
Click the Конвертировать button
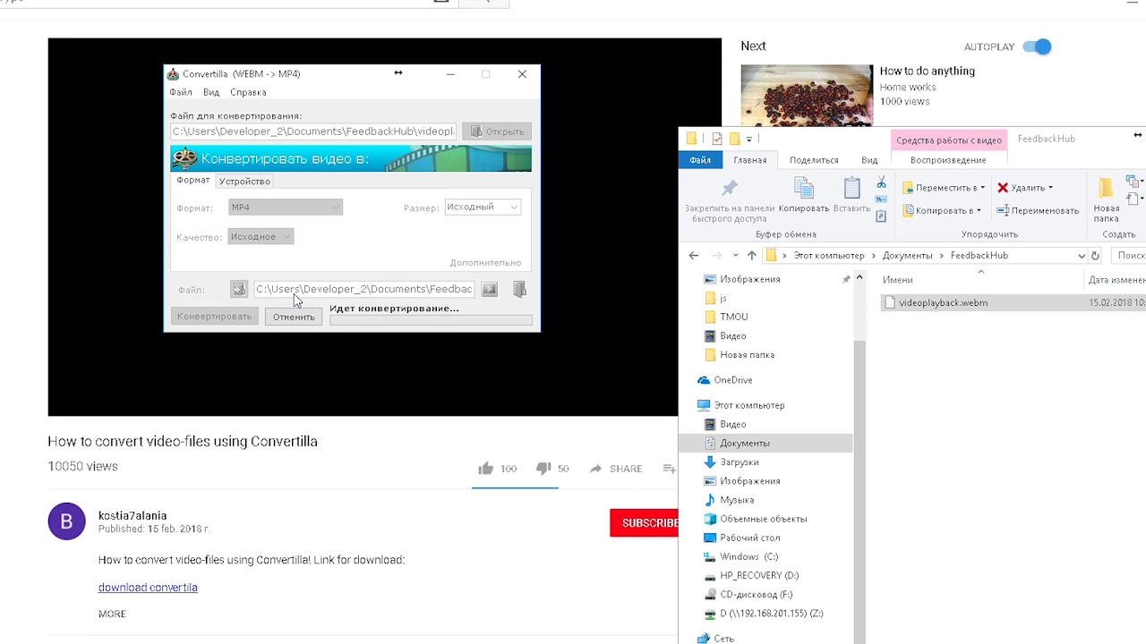(214, 317)
